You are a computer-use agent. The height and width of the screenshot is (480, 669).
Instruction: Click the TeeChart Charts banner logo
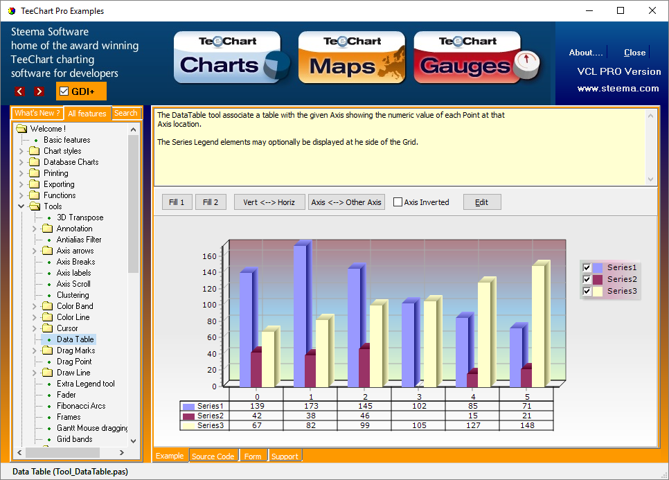pos(232,57)
